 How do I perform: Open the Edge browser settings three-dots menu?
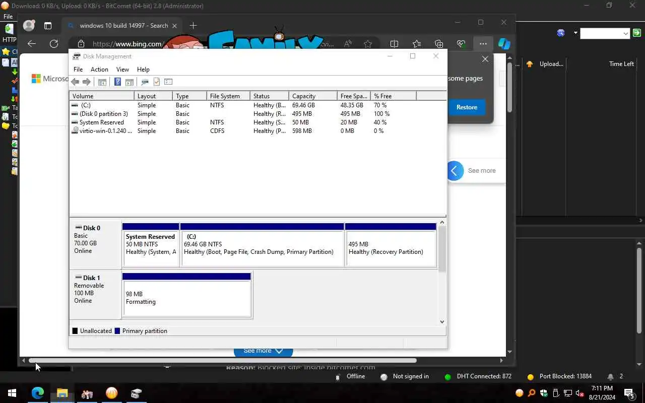pyautogui.click(x=483, y=44)
